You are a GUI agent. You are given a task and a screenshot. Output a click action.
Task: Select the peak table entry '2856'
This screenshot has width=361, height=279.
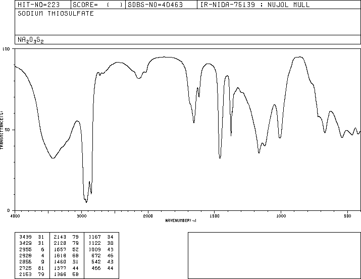pyautogui.click(x=26, y=262)
